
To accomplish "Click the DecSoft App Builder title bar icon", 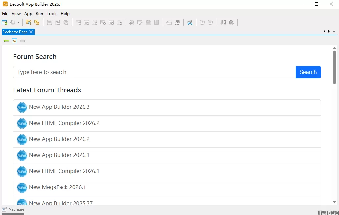I will point(5,4).
